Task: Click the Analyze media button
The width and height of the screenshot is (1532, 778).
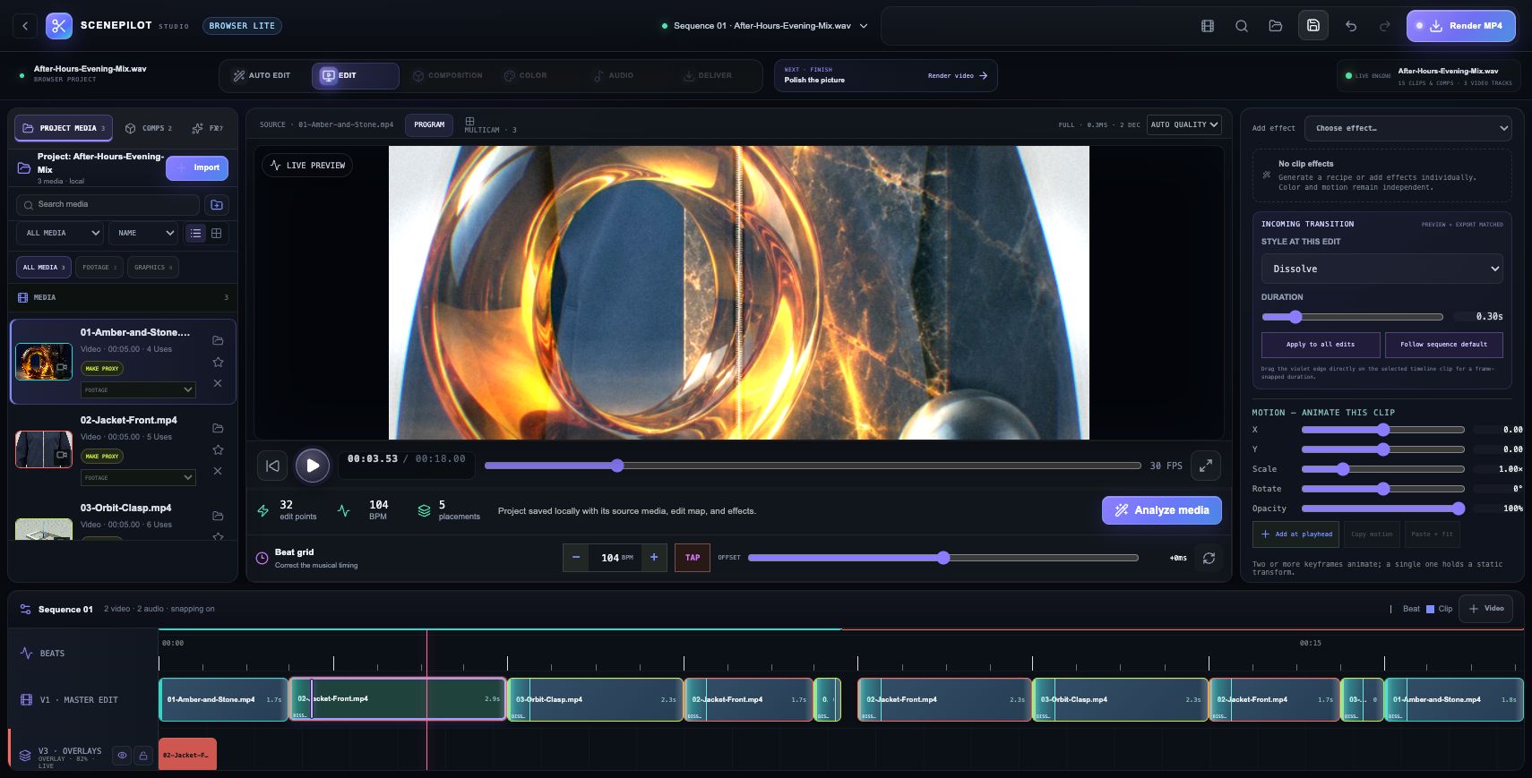Action: pyautogui.click(x=1162, y=510)
